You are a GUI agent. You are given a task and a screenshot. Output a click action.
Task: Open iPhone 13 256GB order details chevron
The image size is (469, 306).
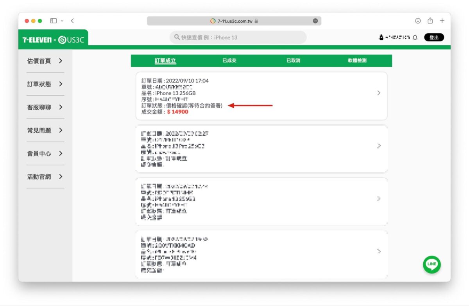tap(378, 93)
